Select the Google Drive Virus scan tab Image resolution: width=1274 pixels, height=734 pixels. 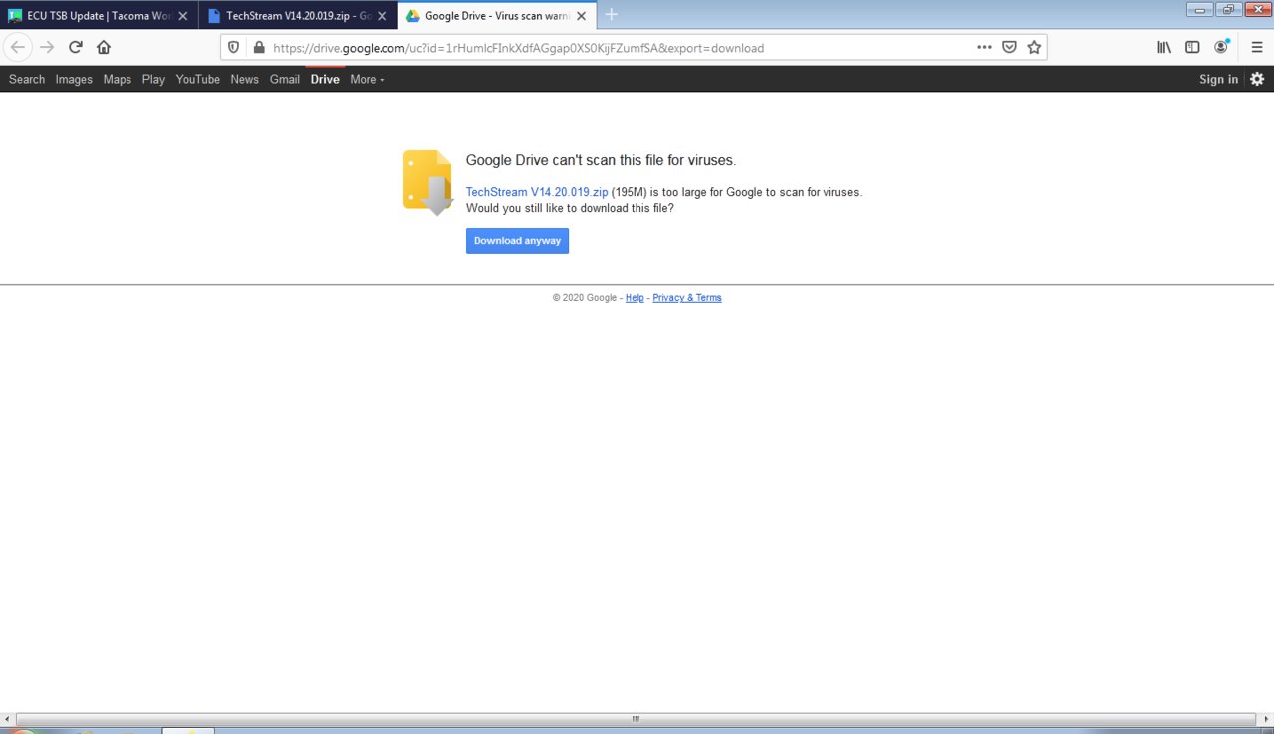click(x=497, y=16)
